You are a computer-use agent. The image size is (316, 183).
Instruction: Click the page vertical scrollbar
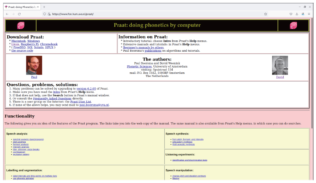pos(314,78)
